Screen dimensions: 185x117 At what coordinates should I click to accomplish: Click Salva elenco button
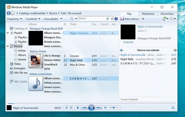130,19
